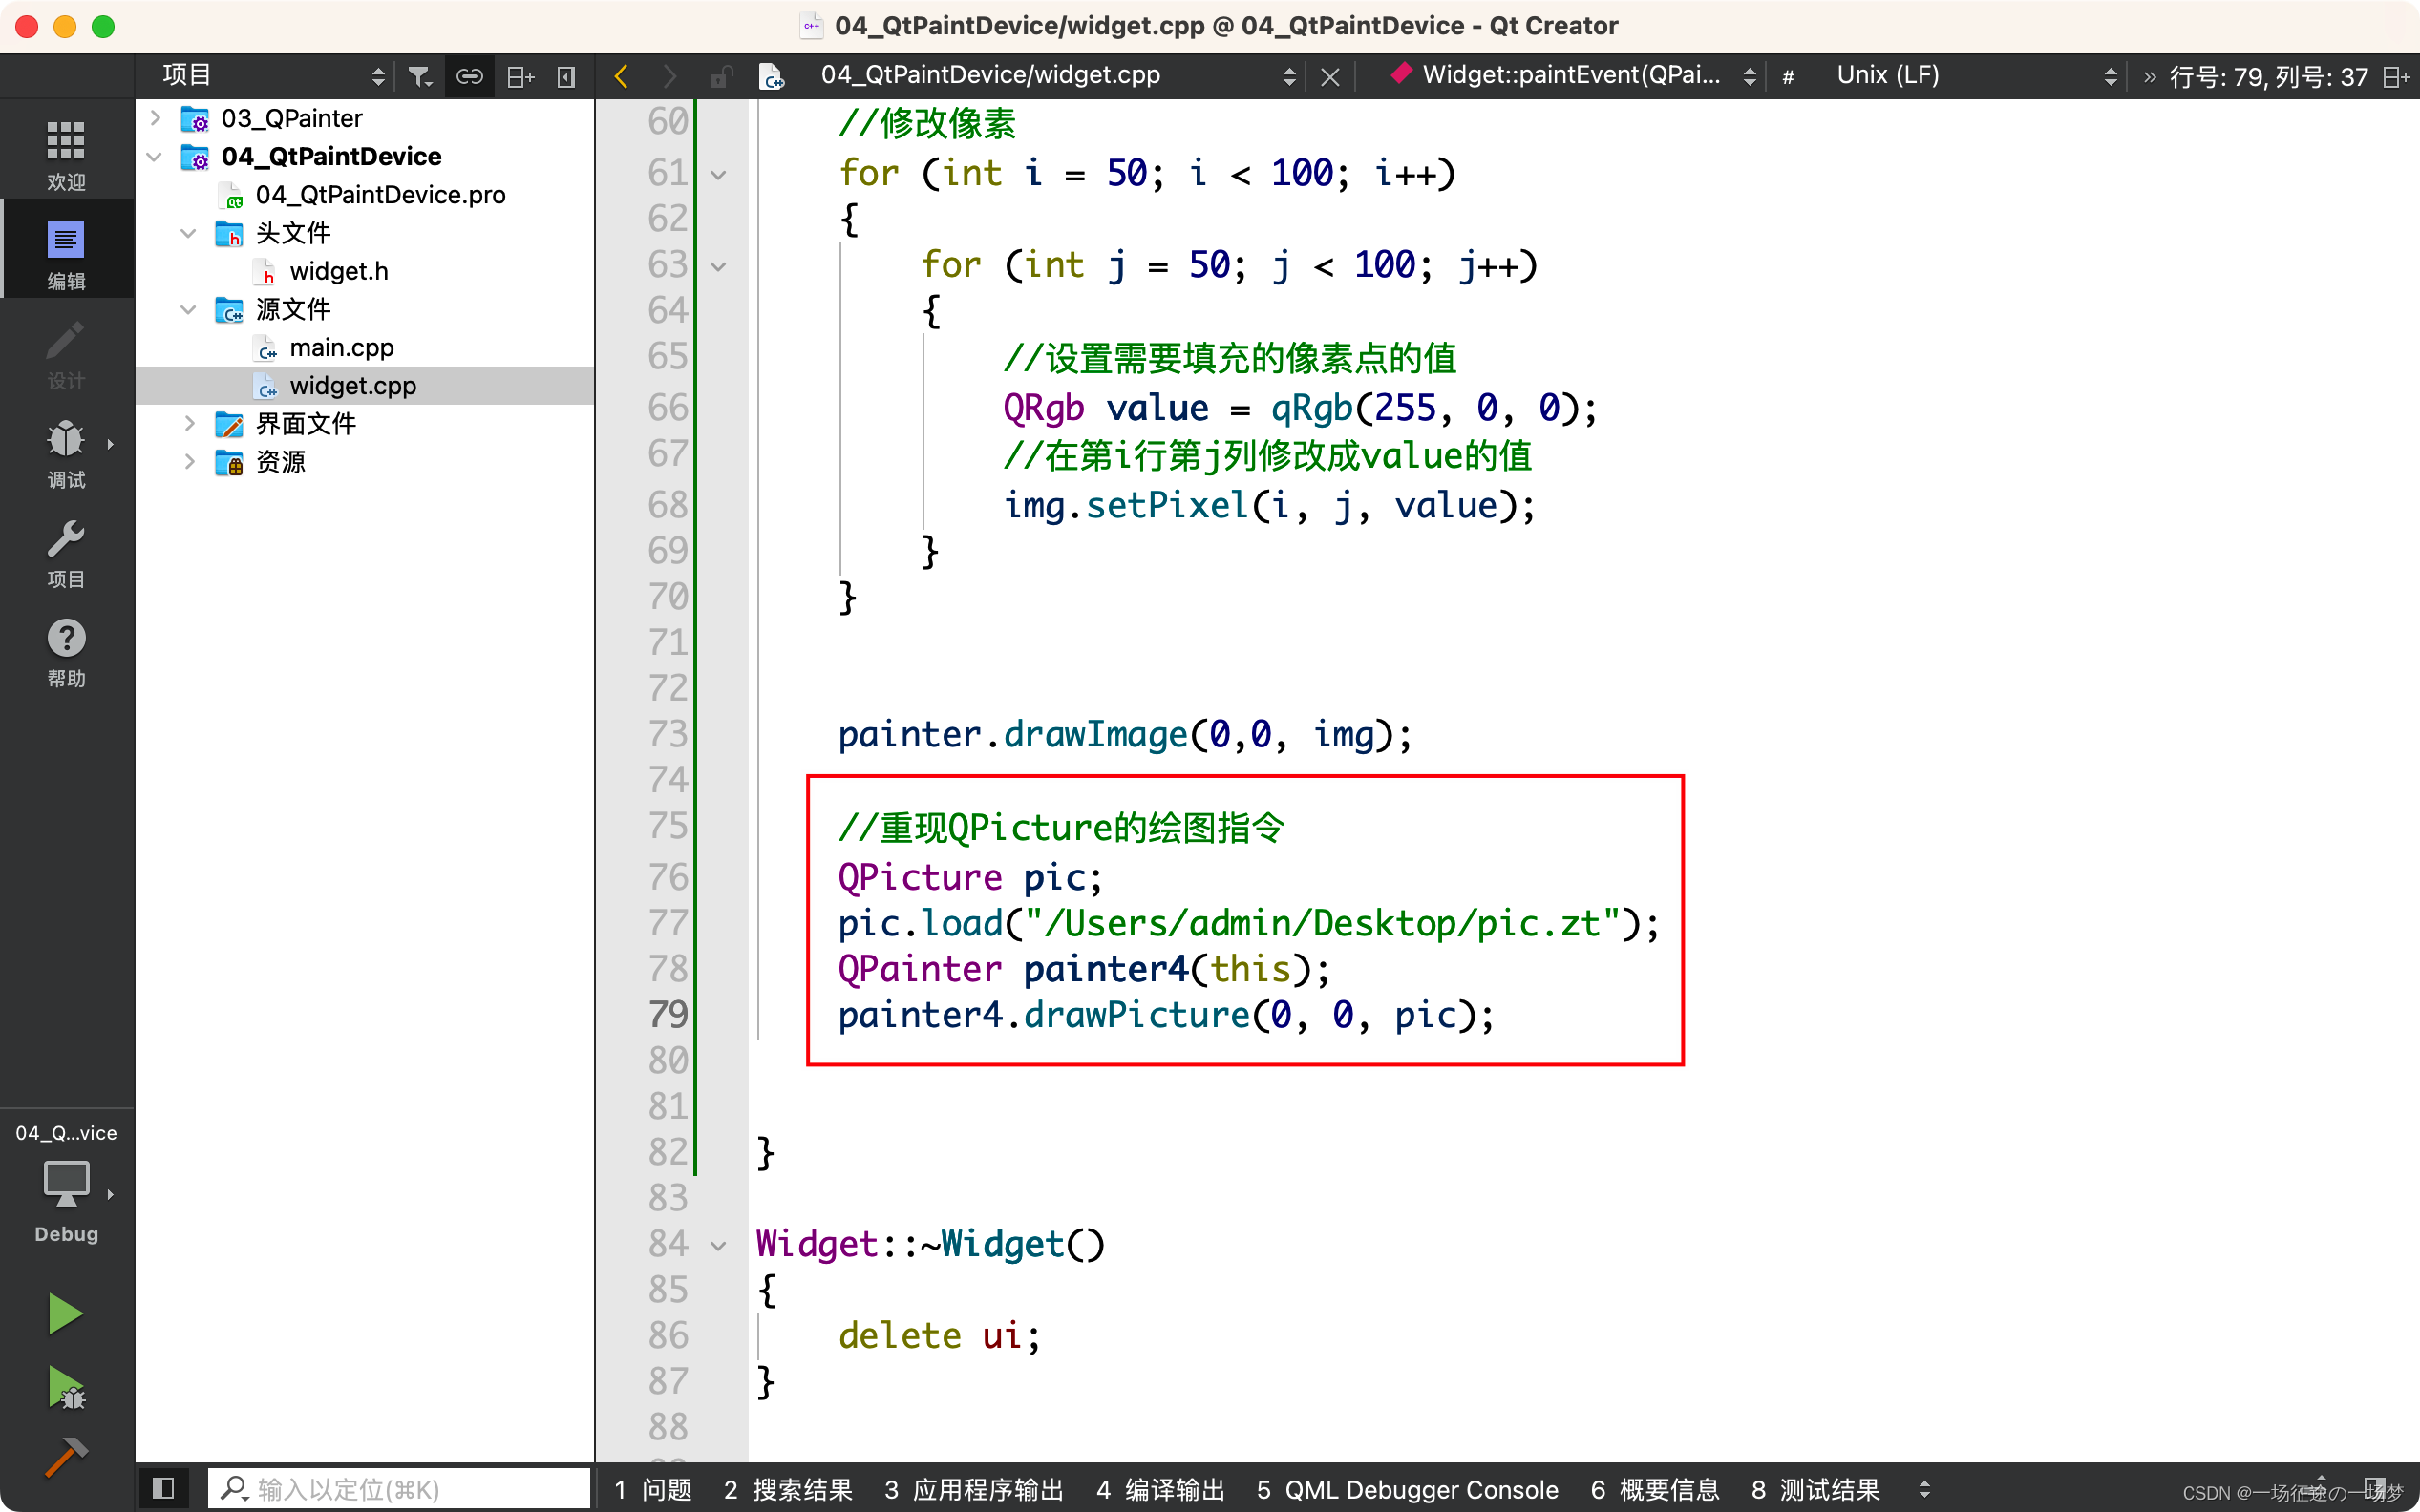This screenshot has width=2420, height=1512.
Task: Open the Help (帮助) mode
Action: coord(66,651)
